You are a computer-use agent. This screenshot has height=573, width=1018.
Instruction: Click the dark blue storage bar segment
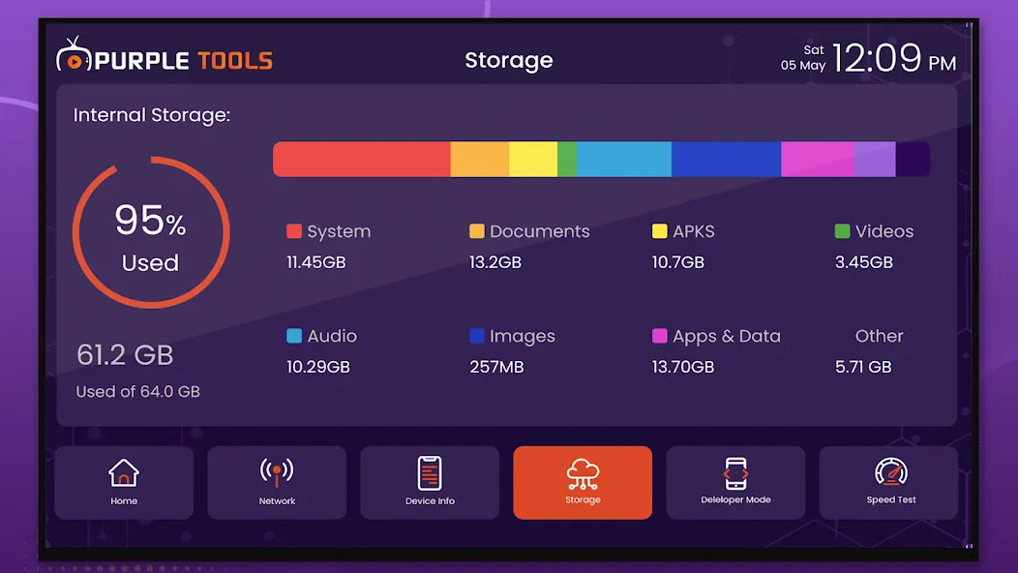726,159
